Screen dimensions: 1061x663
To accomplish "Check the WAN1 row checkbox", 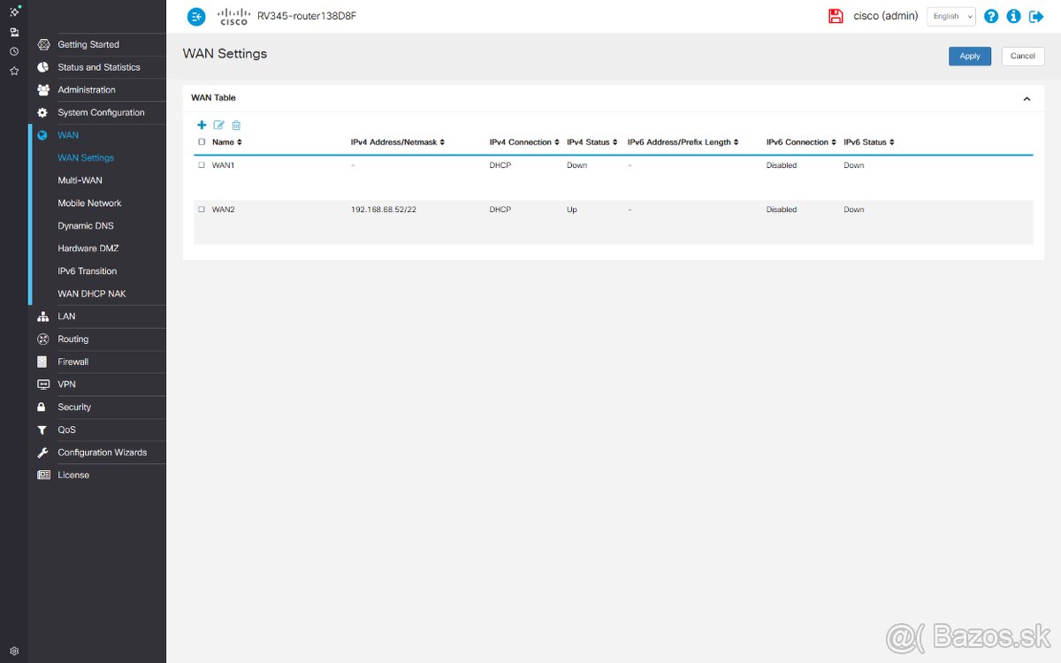I will (x=202, y=165).
